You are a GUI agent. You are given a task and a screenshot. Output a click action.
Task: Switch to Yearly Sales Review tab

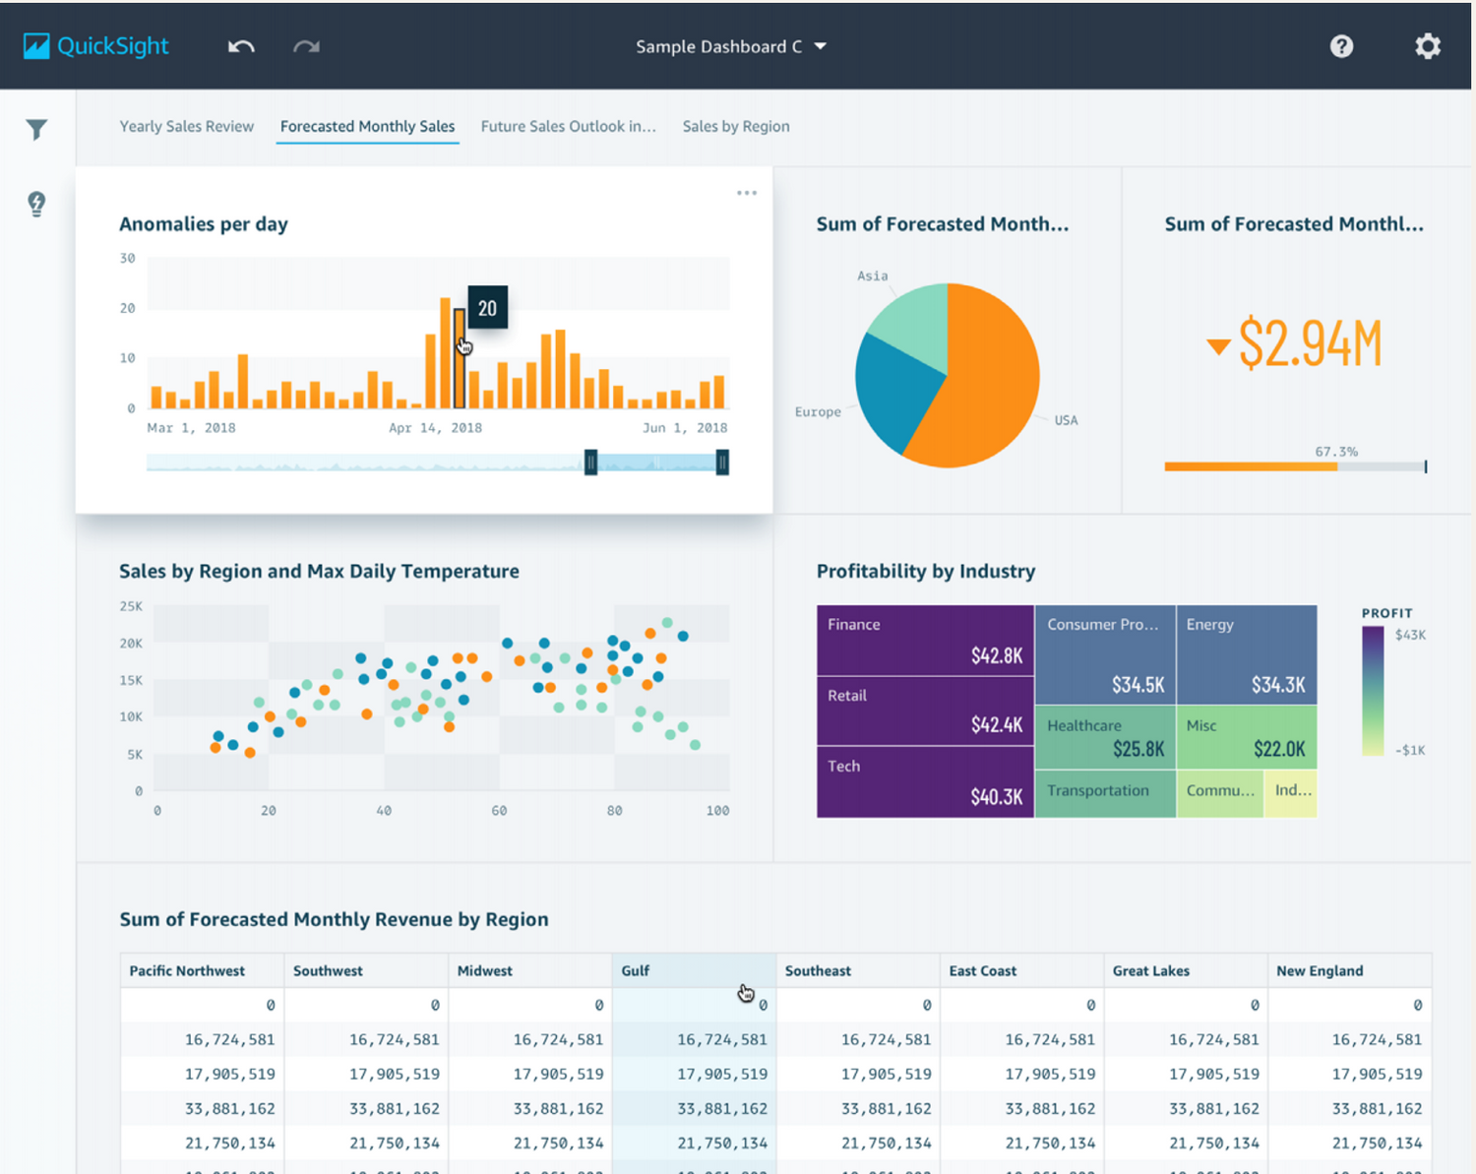(186, 126)
